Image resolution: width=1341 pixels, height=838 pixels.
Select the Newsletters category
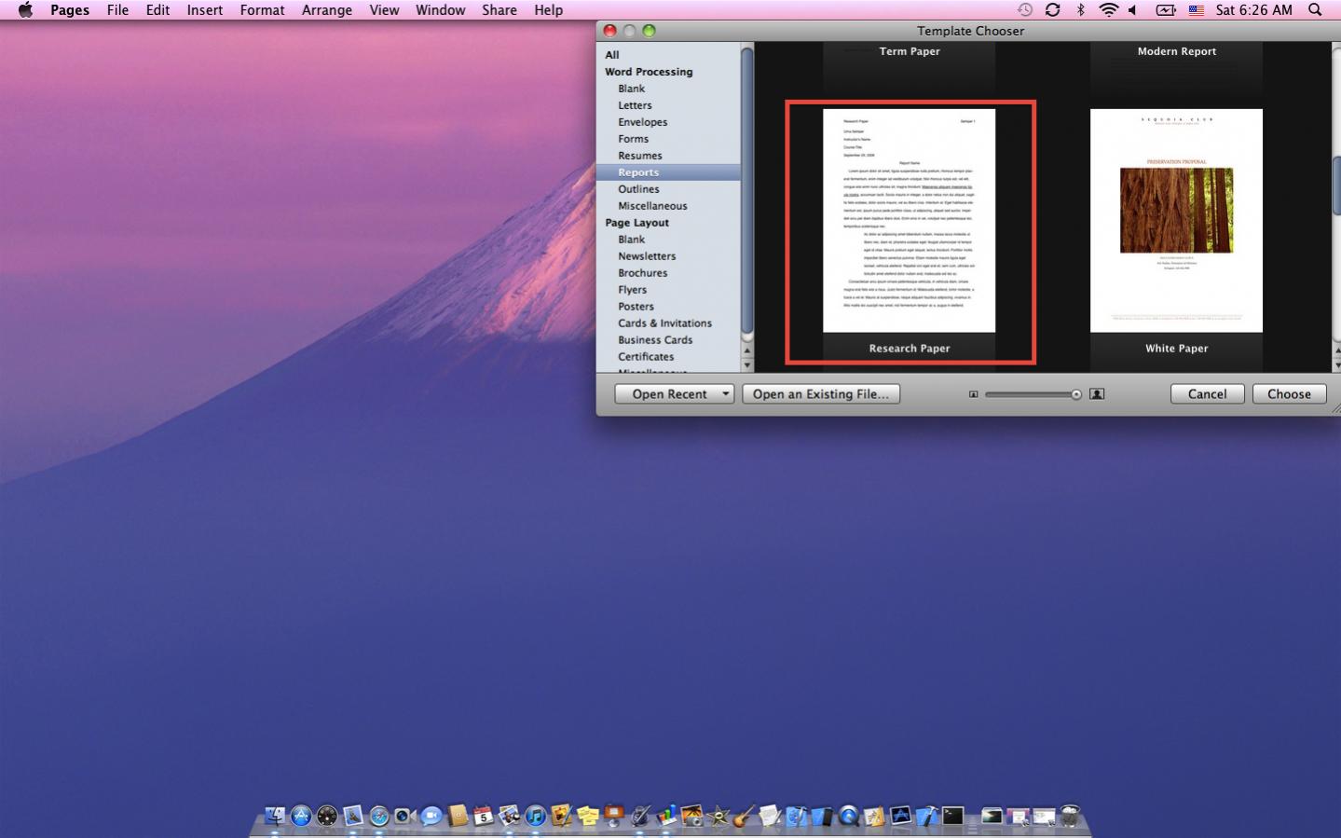pos(647,256)
